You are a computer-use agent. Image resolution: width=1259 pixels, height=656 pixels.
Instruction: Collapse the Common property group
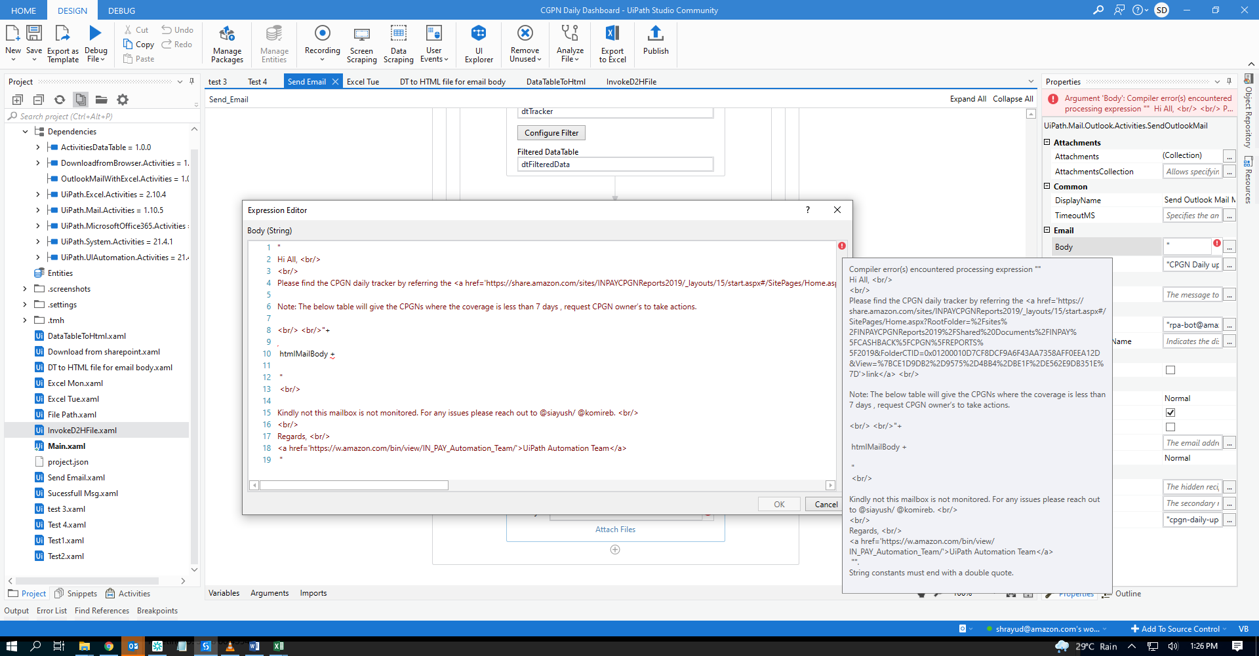pyautogui.click(x=1047, y=186)
